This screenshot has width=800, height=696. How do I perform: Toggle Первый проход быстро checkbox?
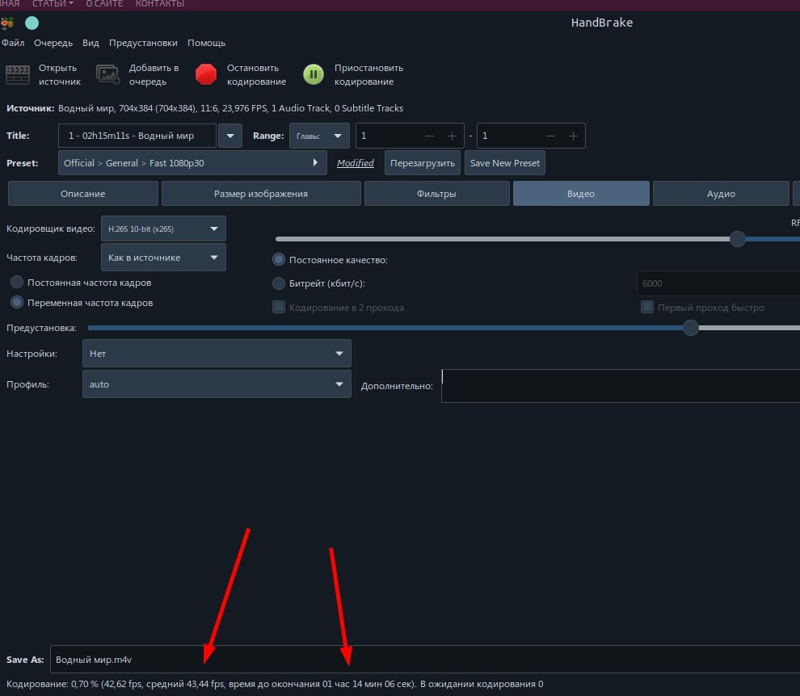pos(647,307)
